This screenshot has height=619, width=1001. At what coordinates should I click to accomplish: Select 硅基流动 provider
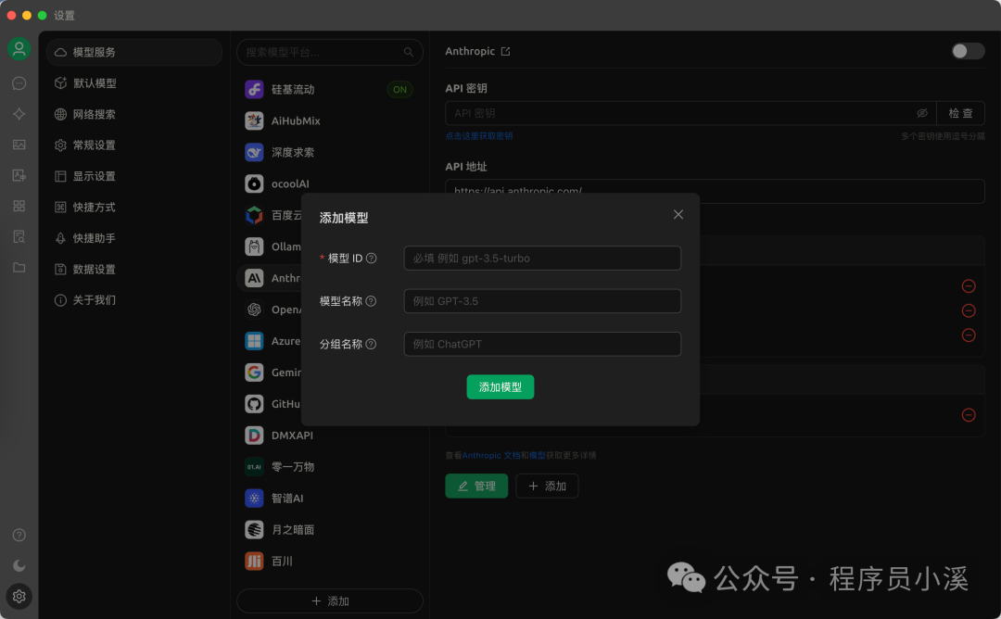[329, 89]
